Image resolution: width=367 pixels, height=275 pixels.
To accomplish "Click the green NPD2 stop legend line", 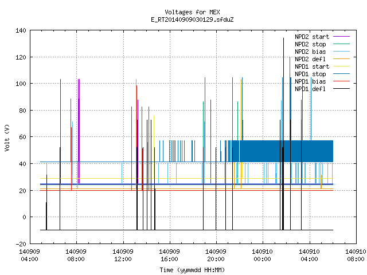I will pyautogui.click(x=341, y=44).
